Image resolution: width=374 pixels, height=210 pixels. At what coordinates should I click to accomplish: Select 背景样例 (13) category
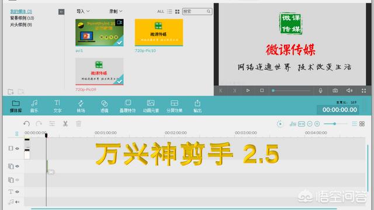tap(22, 18)
